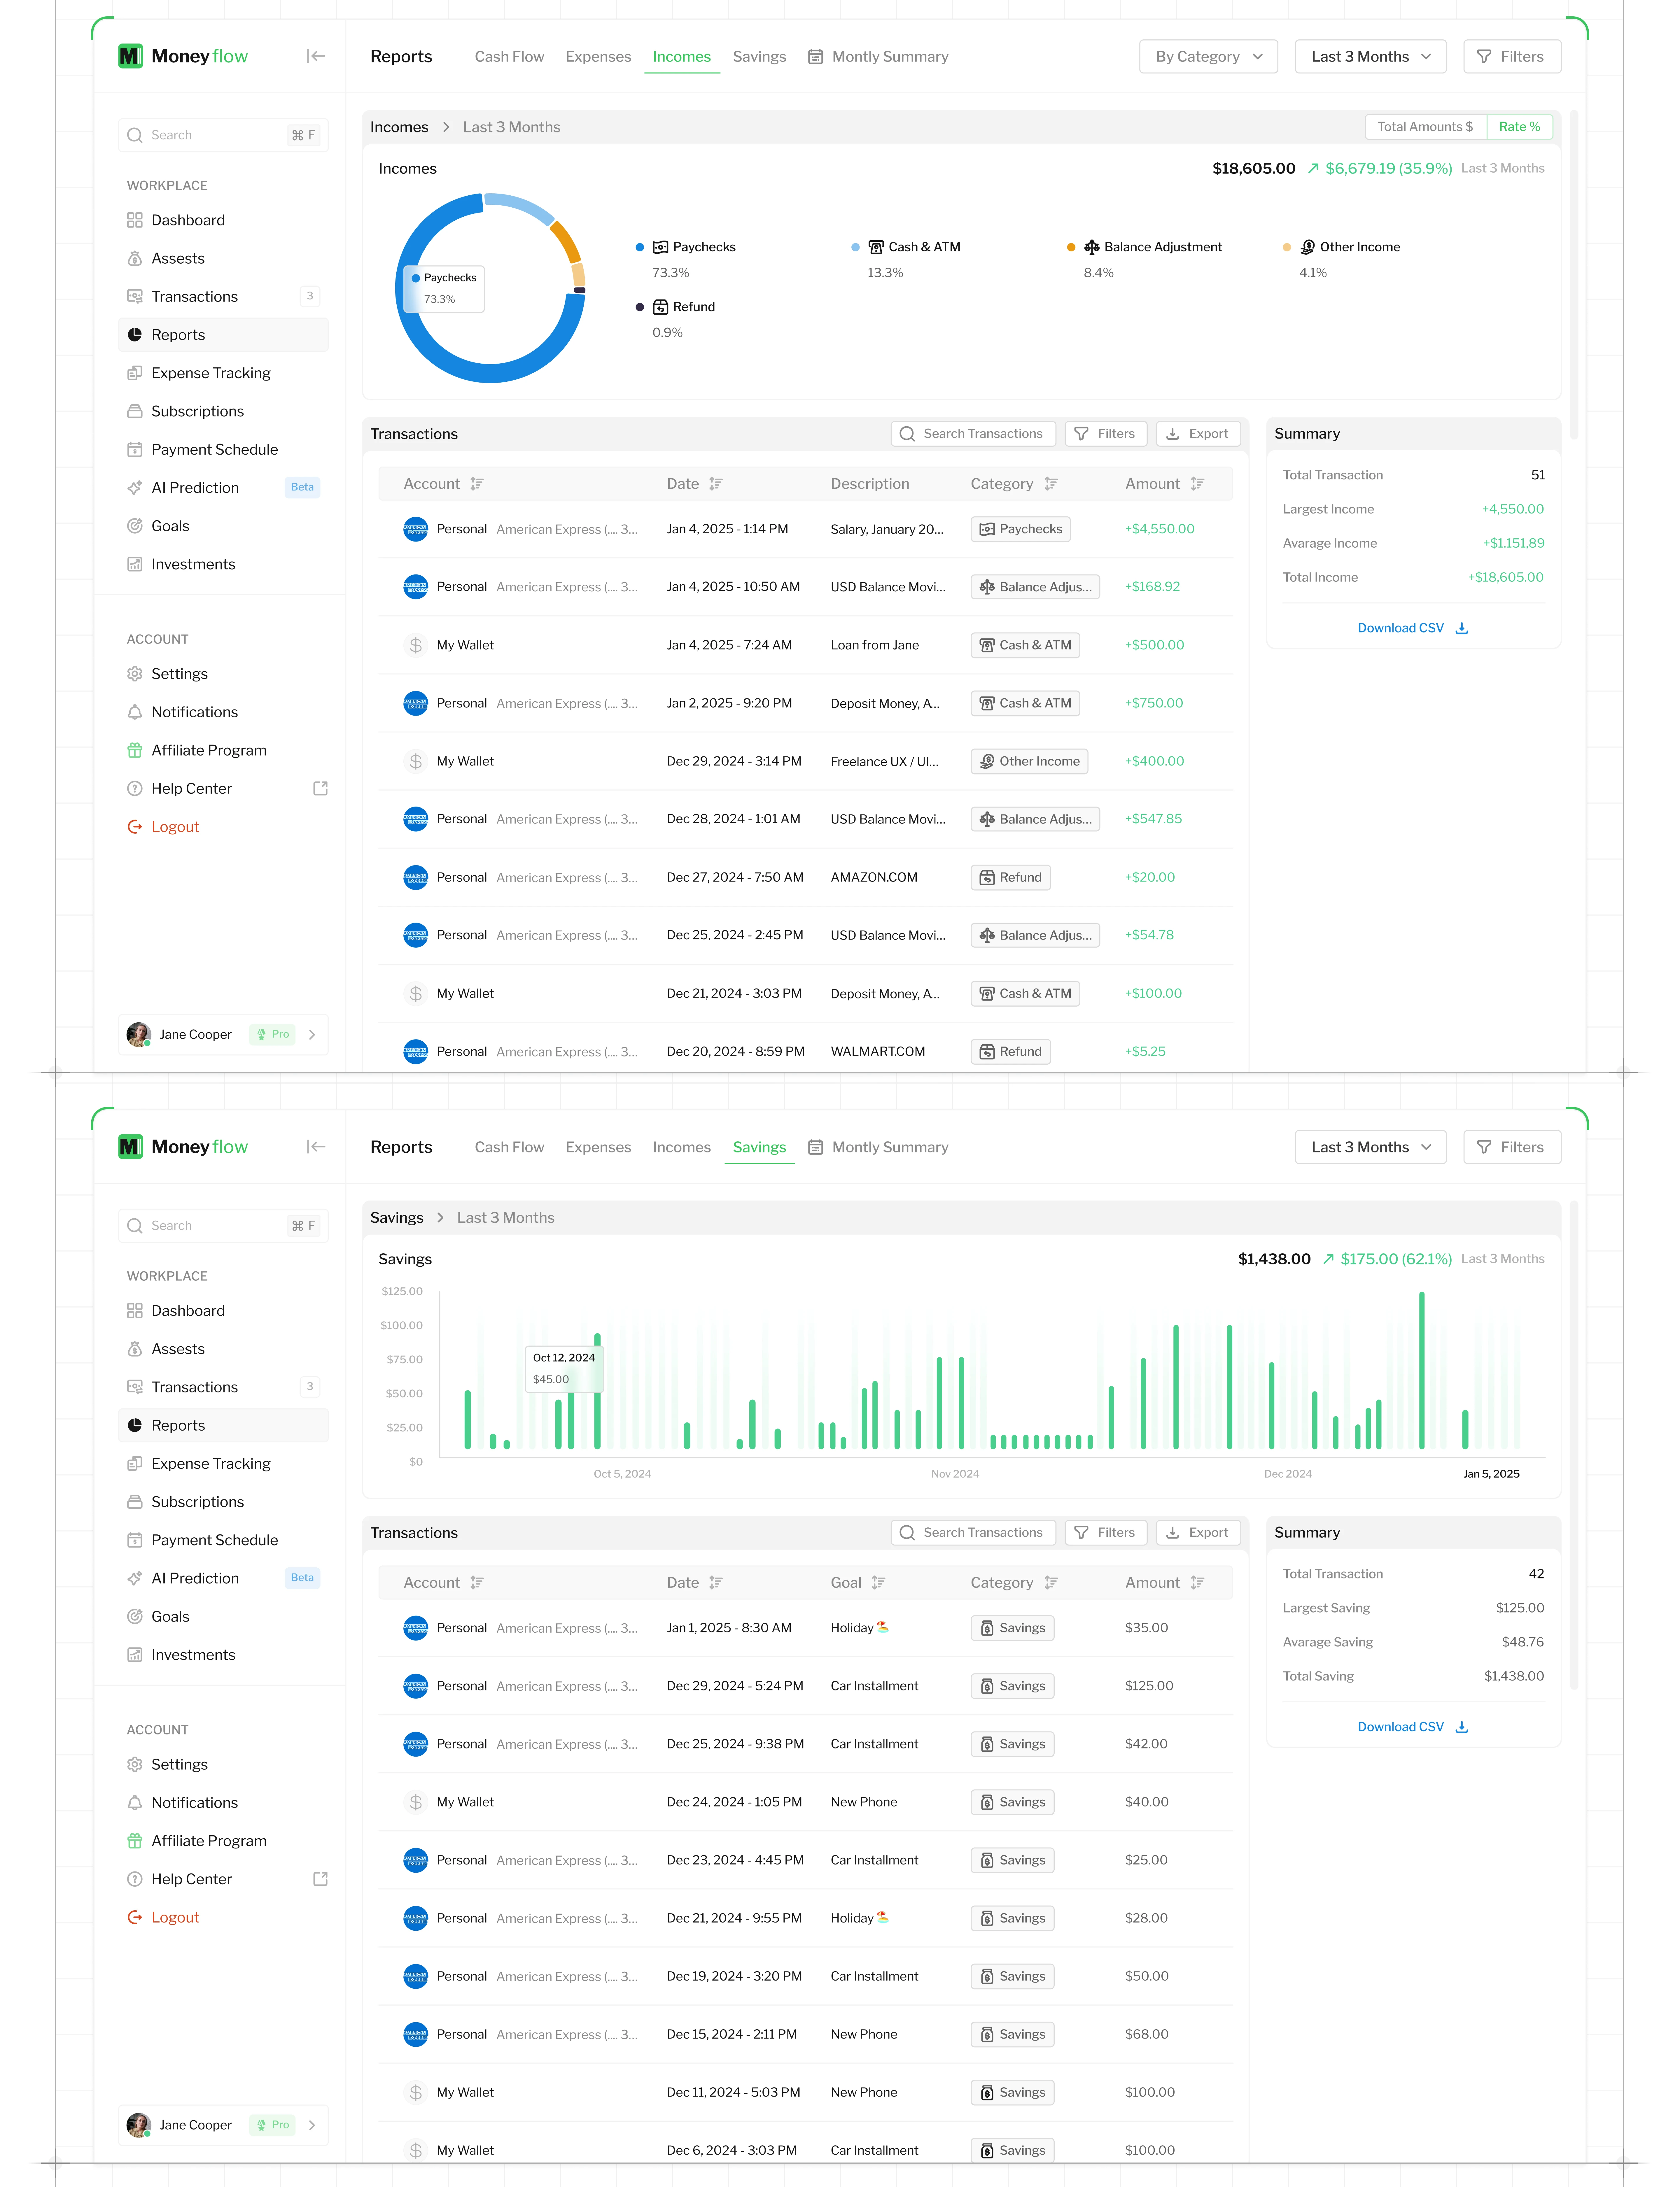Screen dimensions: 1680x2187
Task: Click the Export download icon in Incomes transactions
Action: point(1173,434)
